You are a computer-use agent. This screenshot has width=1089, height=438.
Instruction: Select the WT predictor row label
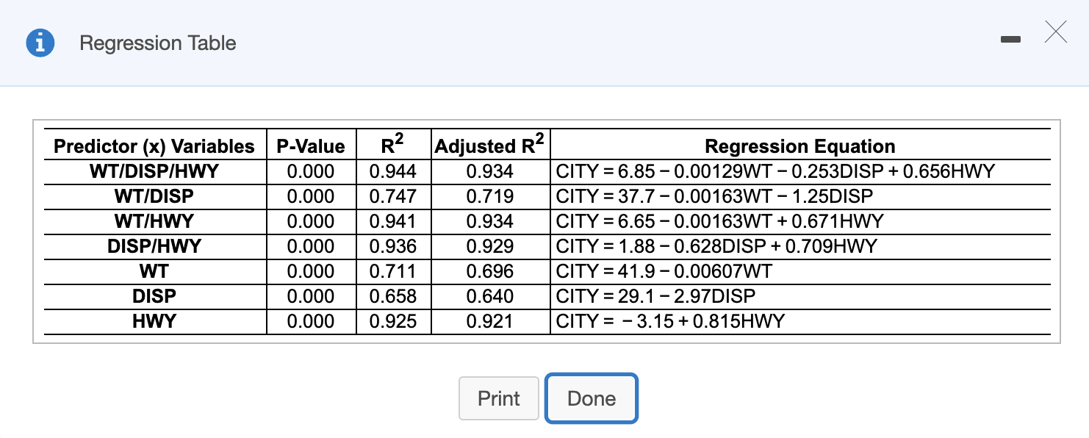154,271
